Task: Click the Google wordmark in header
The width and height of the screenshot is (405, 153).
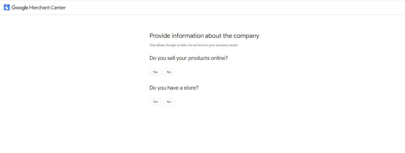Action: [x=20, y=8]
